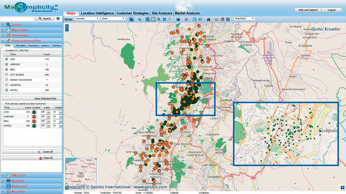Click the Map Control layers icon
Image resolution: width=346 pixels, height=194 pixels.
pos(8,30)
